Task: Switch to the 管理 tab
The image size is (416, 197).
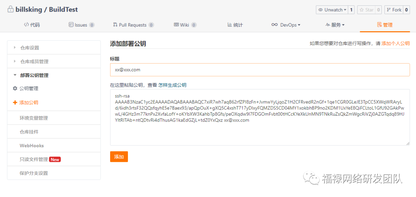Action: 385,25
